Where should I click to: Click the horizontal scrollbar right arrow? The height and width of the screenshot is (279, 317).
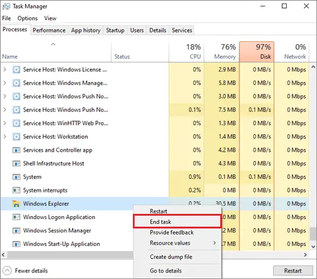click(x=305, y=255)
